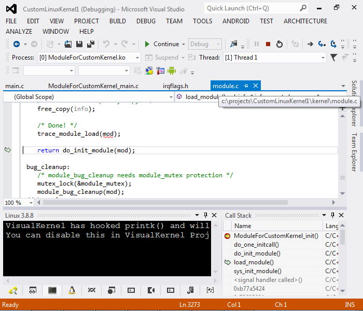363x311 pixels.
Task: Open the ANDROID menu
Action: (235, 21)
